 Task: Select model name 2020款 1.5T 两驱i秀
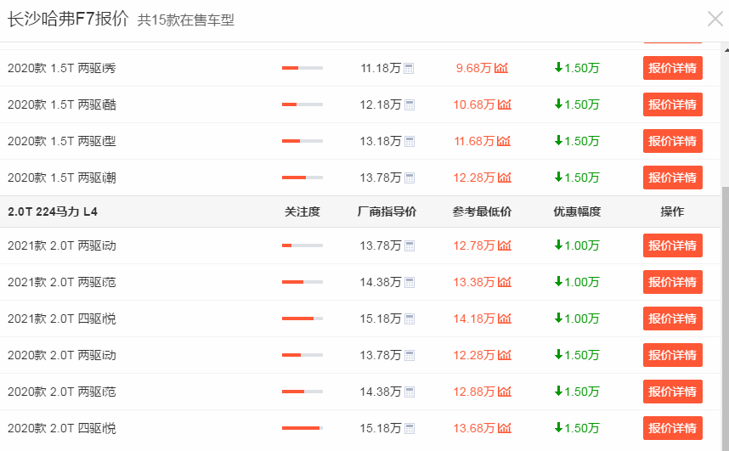pos(61,68)
